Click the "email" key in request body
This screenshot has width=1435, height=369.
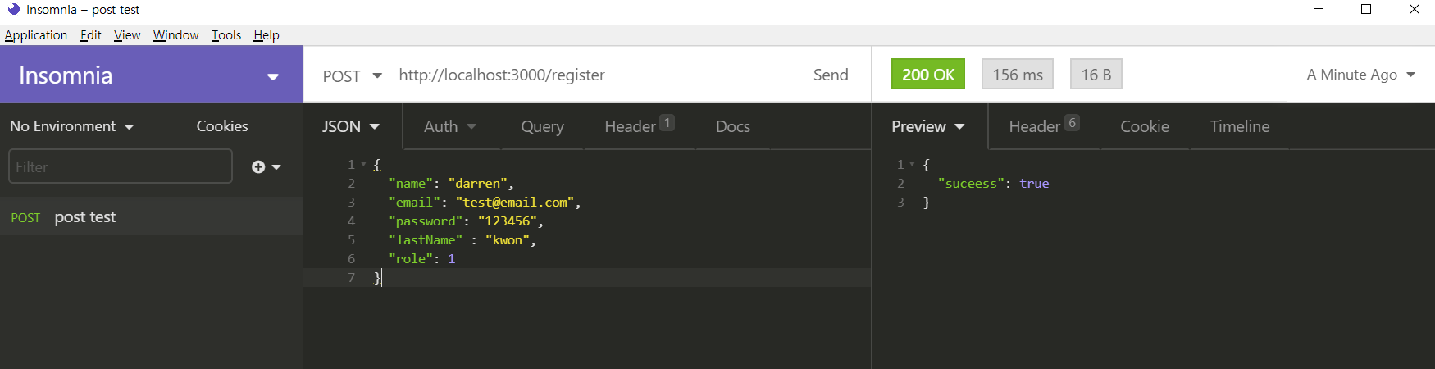click(414, 202)
